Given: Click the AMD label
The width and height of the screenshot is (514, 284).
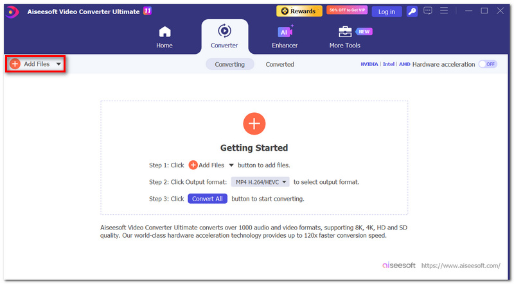Looking at the screenshot, I should [x=405, y=64].
